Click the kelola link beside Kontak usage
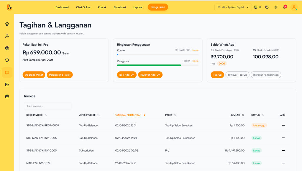This screenshot has height=171, width=302. click(x=195, y=50)
